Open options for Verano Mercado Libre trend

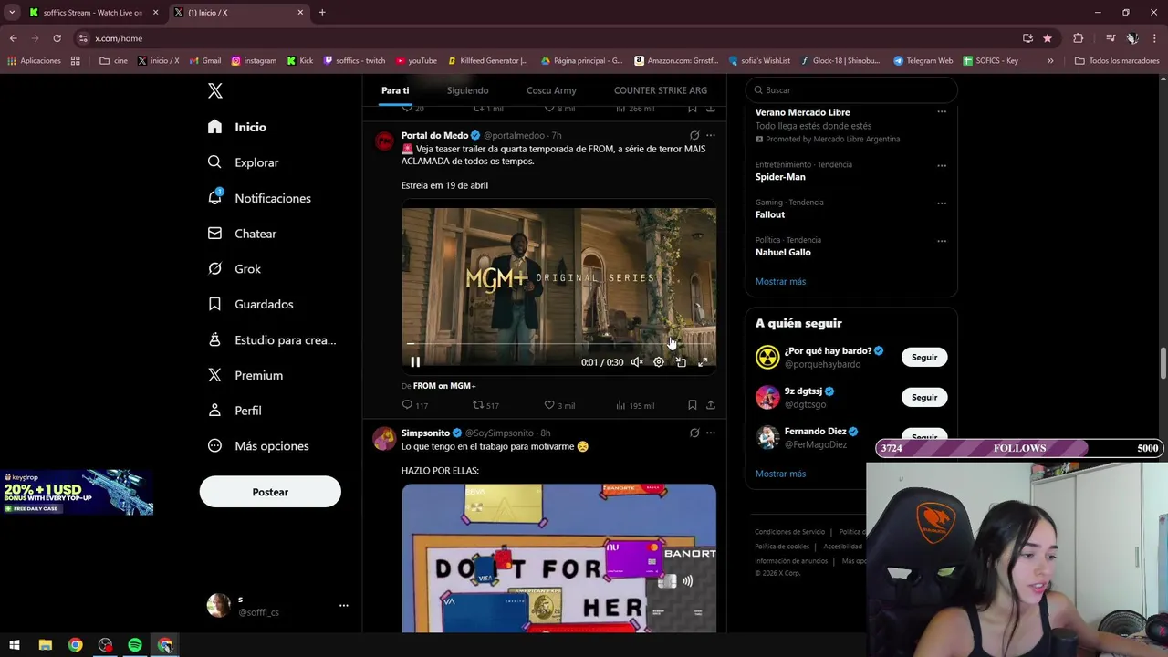point(942,112)
